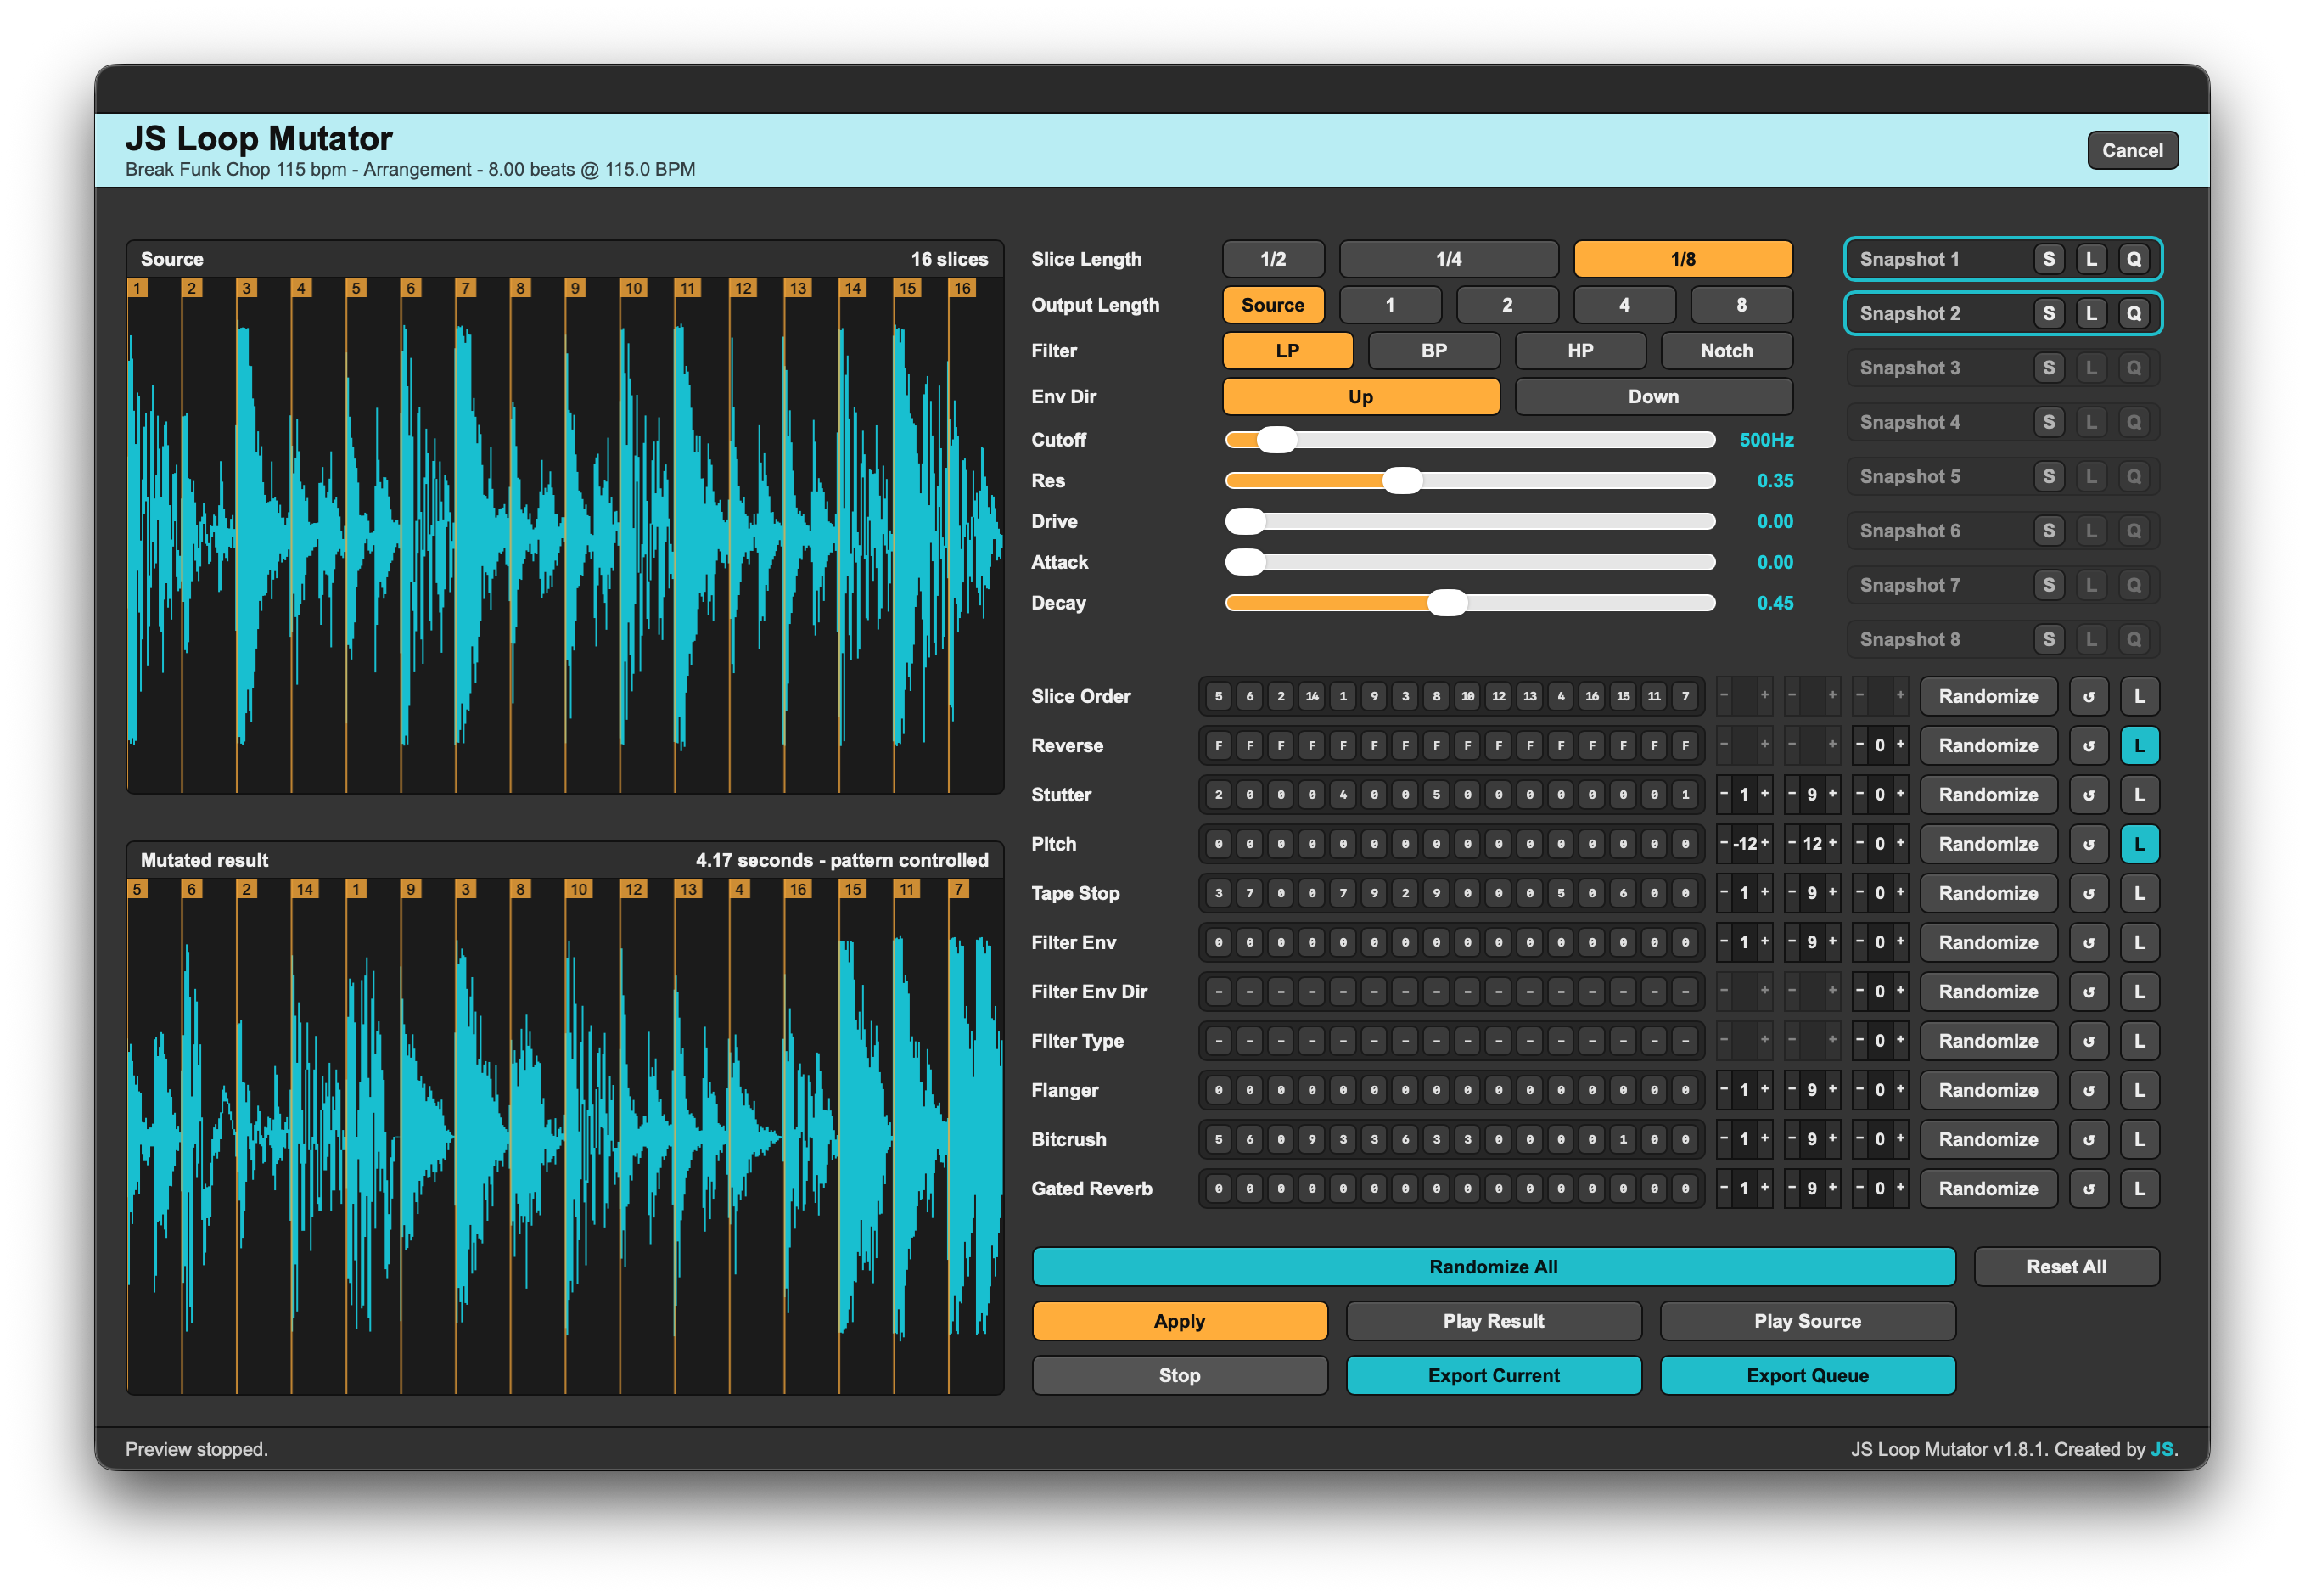
Task: Save to Snapshot 4 using S
Action: [x=2048, y=422]
